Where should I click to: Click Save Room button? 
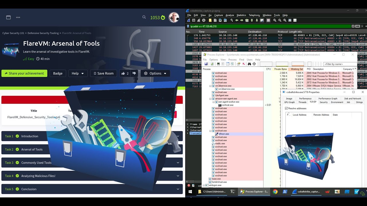[104, 73]
